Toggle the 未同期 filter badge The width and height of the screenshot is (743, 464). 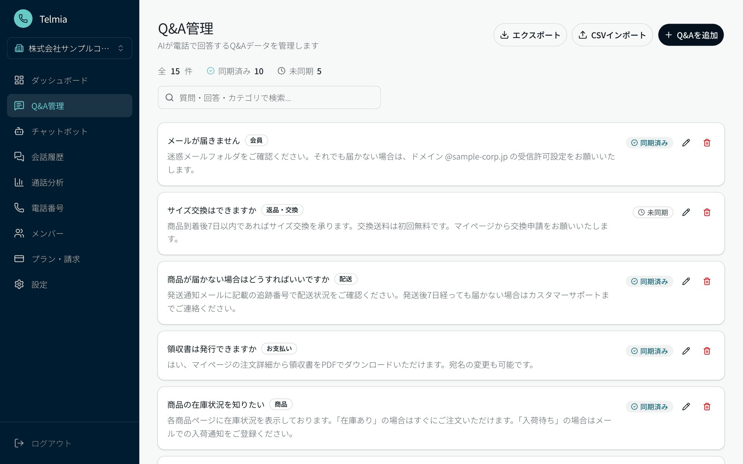[300, 71]
